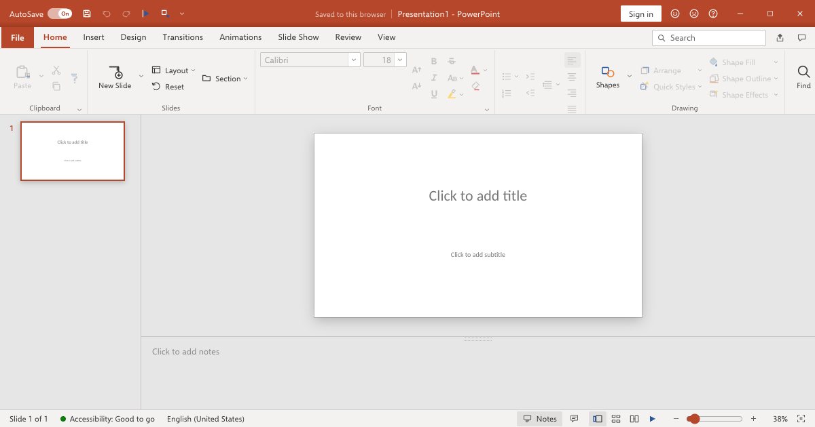The height and width of the screenshot is (427, 815).
Task: Open the font size 18 dropdown
Action: (400, 60)
